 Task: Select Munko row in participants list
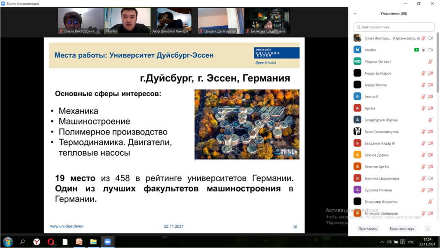click(x=394, y=50)
